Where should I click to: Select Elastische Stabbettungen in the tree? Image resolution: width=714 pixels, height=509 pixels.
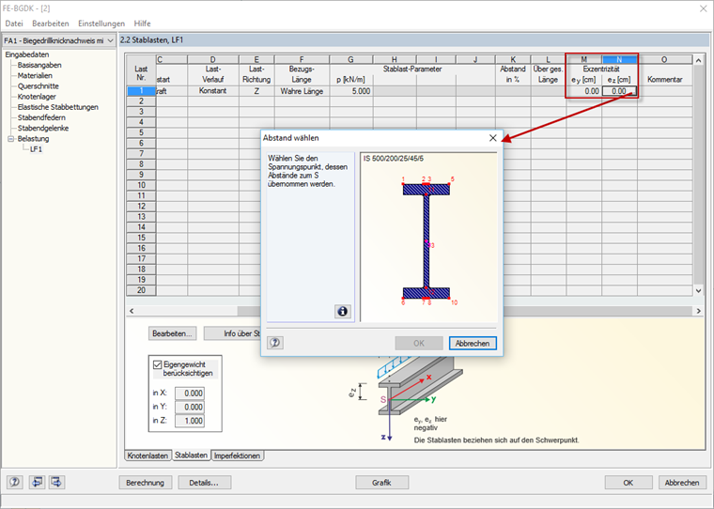click(58, 107)
